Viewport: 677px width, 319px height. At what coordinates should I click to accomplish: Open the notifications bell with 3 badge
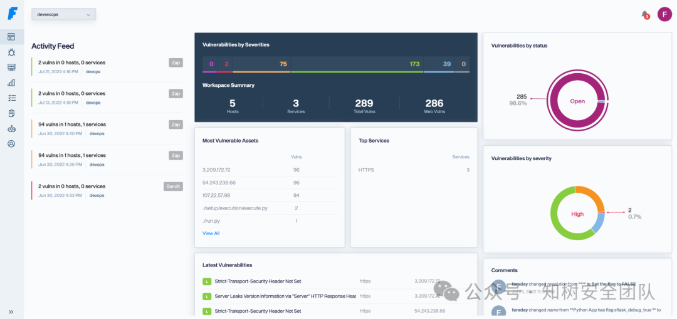pyautogui.click(x=645, y=14)
